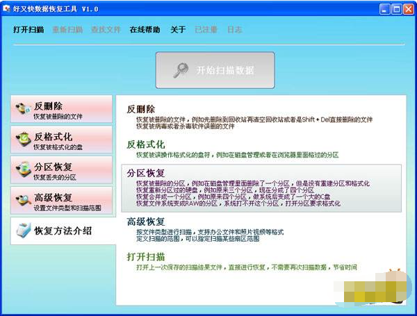Click the green 打开扫描 heading in description panel
The image size is (417, 316).
pyautogui.click(x=145, y=258)
